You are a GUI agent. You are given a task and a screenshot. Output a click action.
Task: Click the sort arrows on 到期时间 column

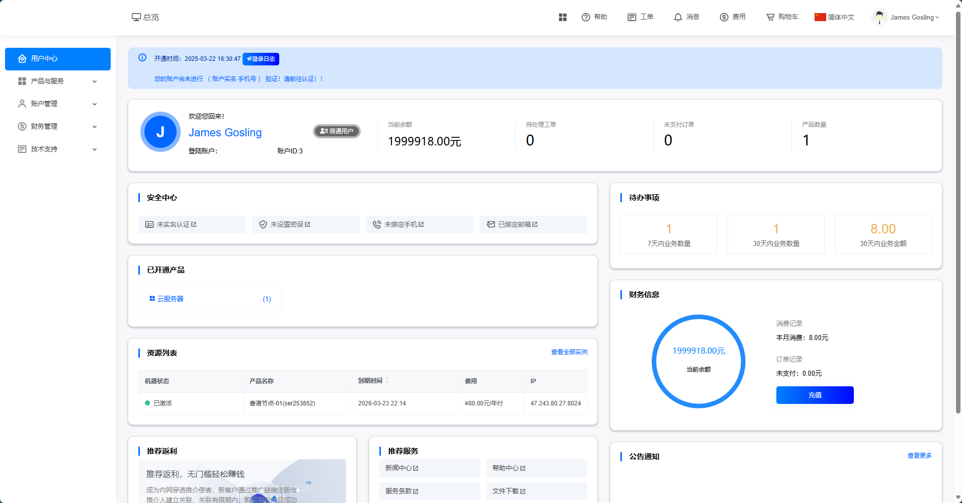click(x=387, y=381)
